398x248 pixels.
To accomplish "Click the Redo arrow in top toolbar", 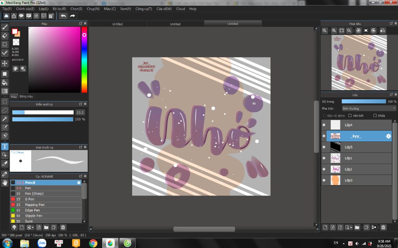I will 72,16.
